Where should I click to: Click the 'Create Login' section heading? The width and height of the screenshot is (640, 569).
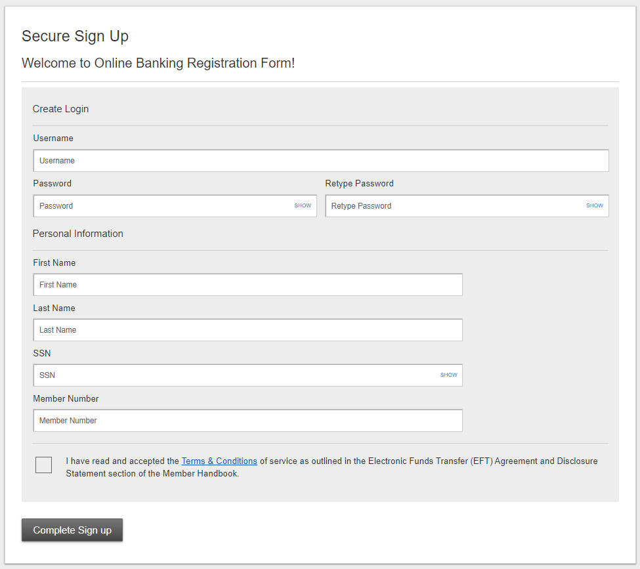[x=60, y=109]
